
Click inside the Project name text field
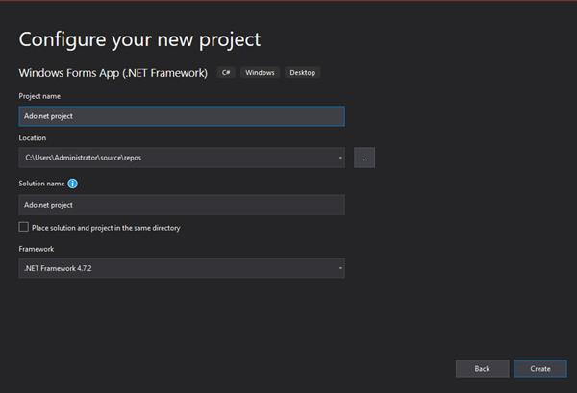[x=181, y=116]
